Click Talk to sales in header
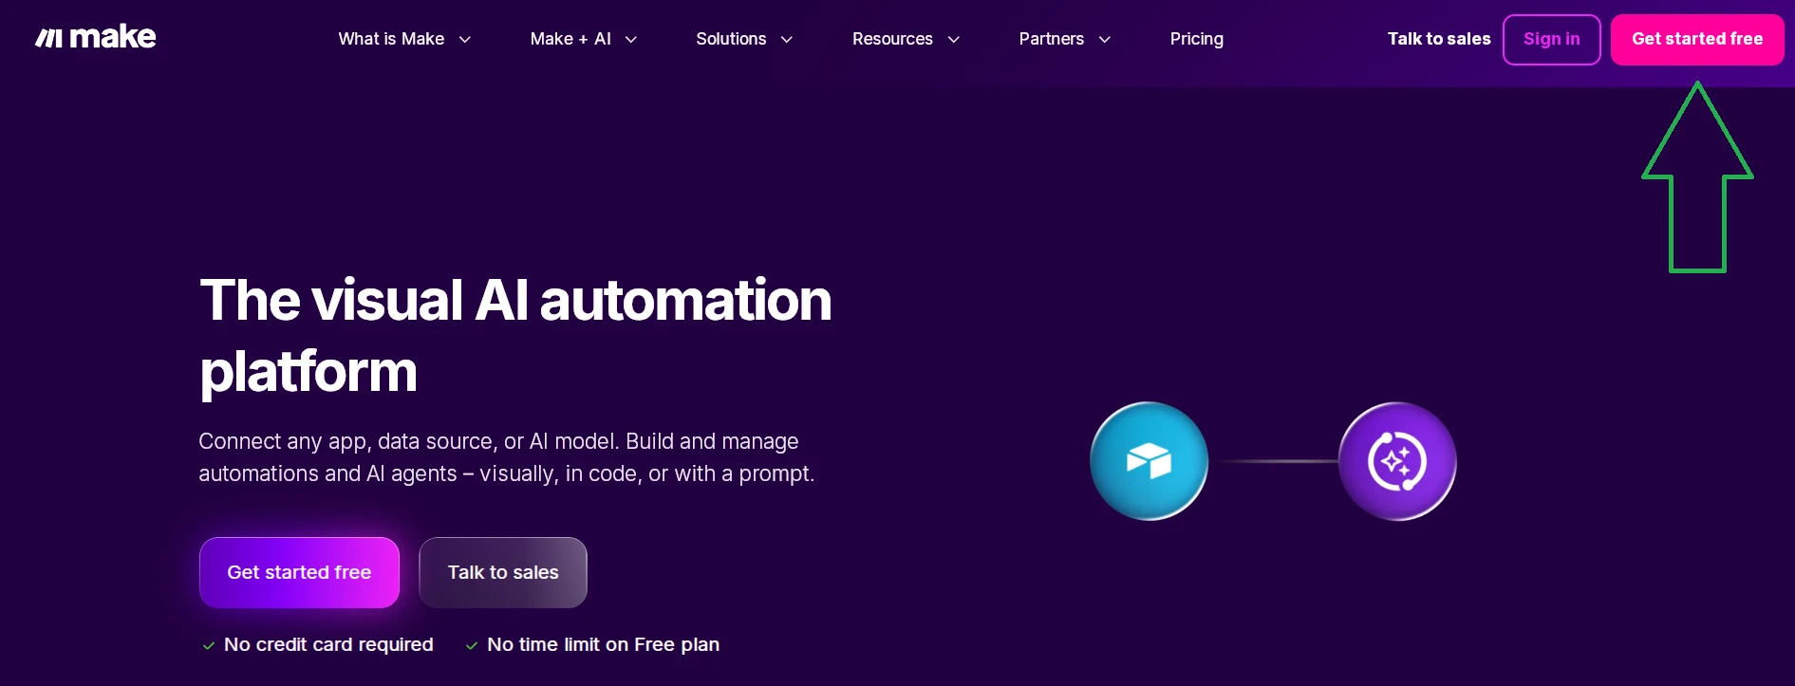The image size is (1795, 686). (1439, 39)
